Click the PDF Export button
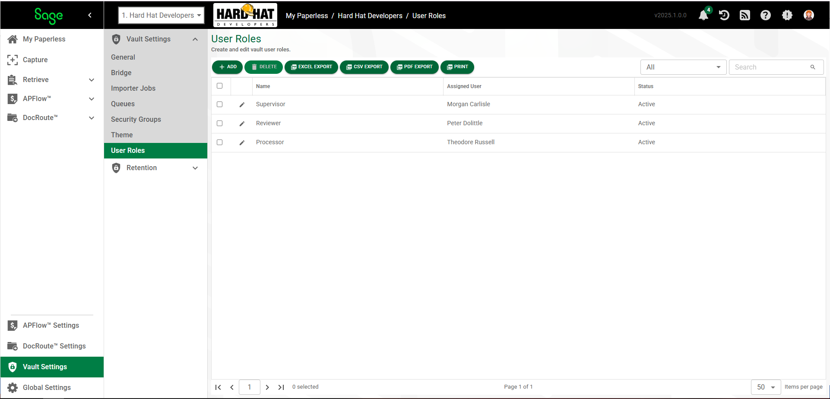This screenshot has width=830, height=399. (415, 67)
